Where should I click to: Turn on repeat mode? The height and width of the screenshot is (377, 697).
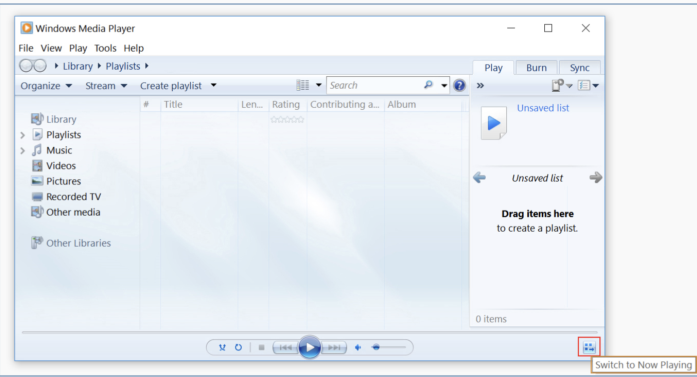[x=238, y=347]
